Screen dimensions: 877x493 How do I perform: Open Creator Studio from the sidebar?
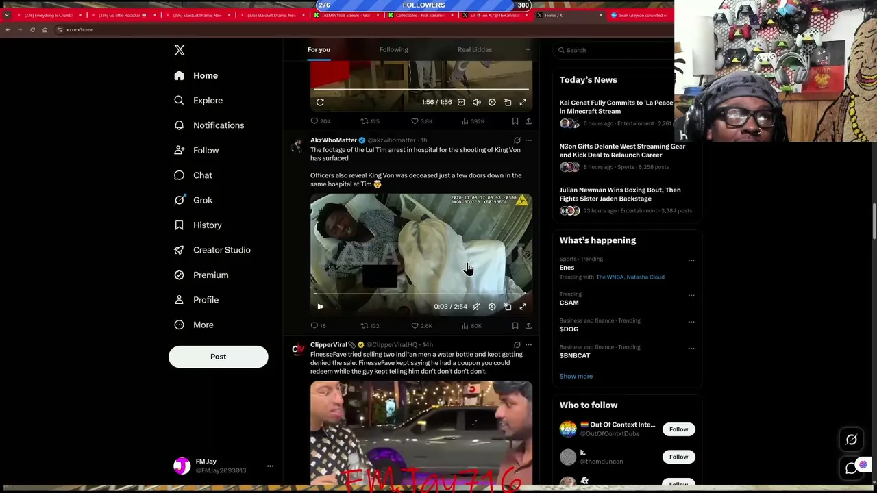212,250
